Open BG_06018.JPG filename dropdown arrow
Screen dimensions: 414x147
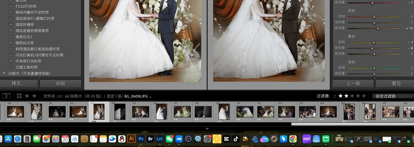click(x=150, y=97)
